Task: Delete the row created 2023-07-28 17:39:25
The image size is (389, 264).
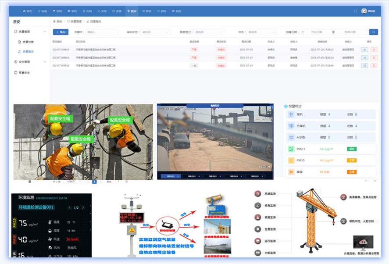Action: point(374,50)
